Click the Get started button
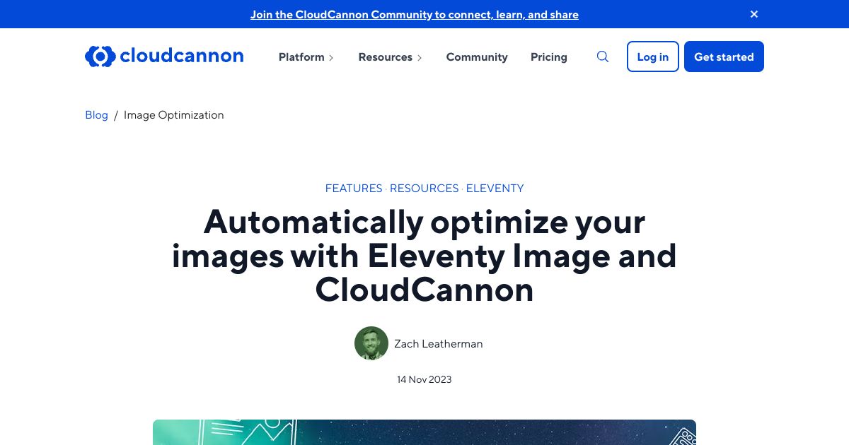 pyautogui.click(x=724, y=57)
